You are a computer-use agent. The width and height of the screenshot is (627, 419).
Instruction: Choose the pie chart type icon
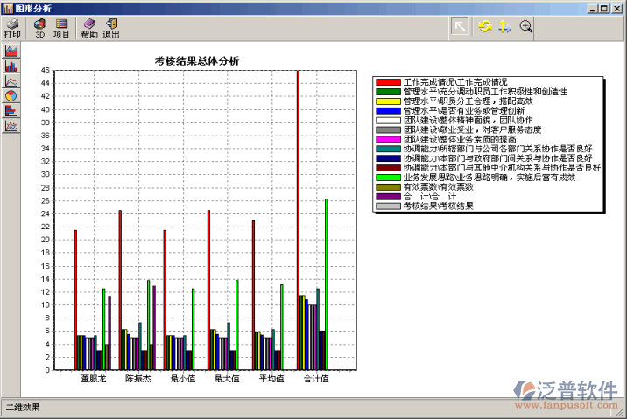point(11,96)
